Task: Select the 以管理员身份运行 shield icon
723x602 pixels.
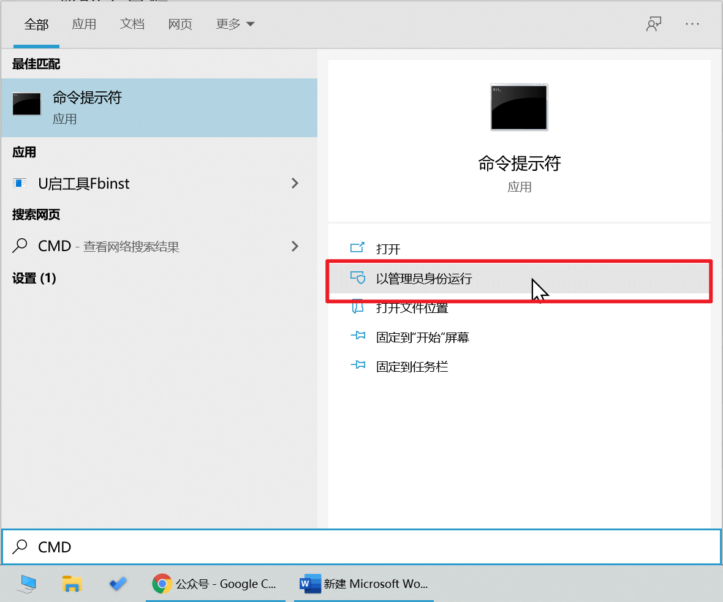Action: click(357, 277)
